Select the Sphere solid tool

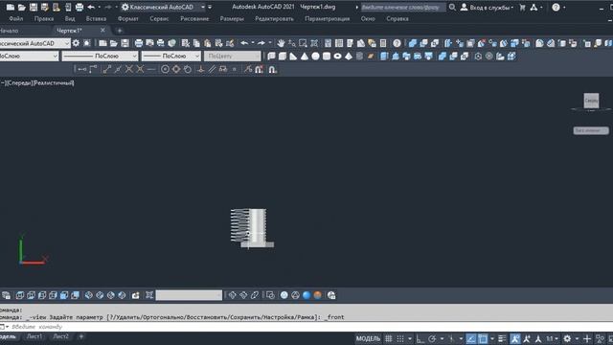tap(315, 57)
